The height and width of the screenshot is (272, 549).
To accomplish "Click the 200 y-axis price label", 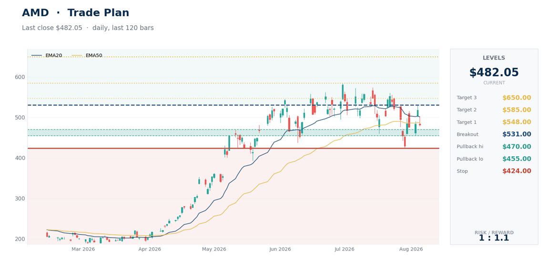I will (x=20, y=239).
